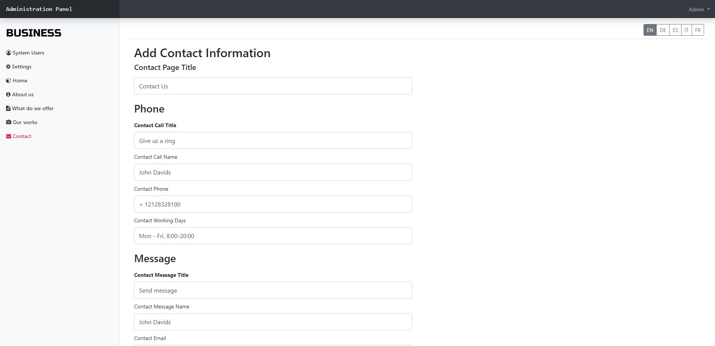This screenshot has width=715, height=346.
Task: Click the Message section heading
Action: 155,259
